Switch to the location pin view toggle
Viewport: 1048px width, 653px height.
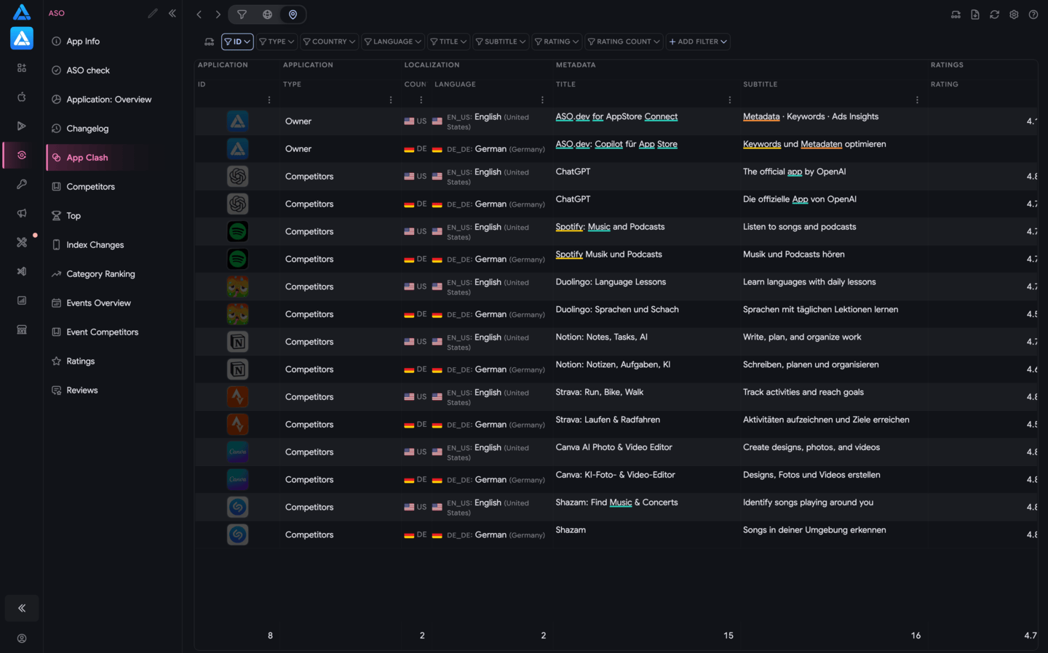point(293,15)
